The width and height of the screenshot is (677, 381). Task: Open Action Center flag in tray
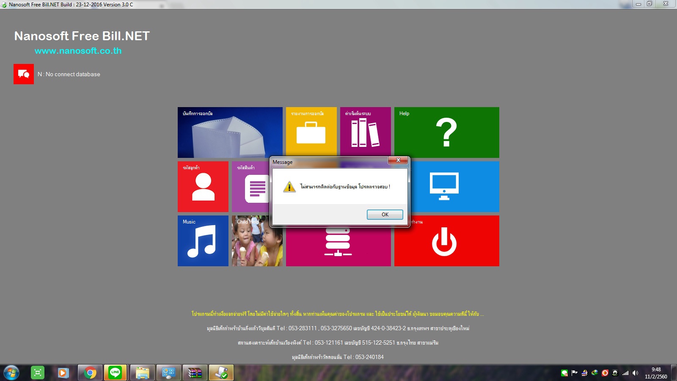(574, 373)
